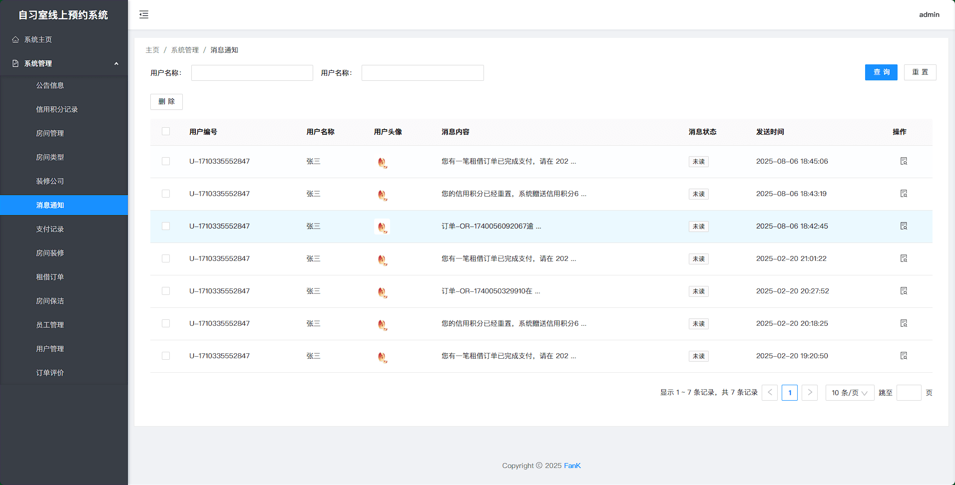Open the admin user menu
The image size is (955, 485).
coord(929,14)
